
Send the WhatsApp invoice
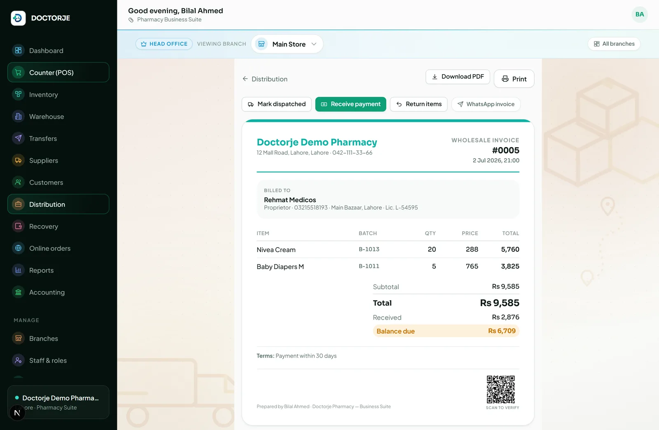pyautogui.click(x=486, y=104)
